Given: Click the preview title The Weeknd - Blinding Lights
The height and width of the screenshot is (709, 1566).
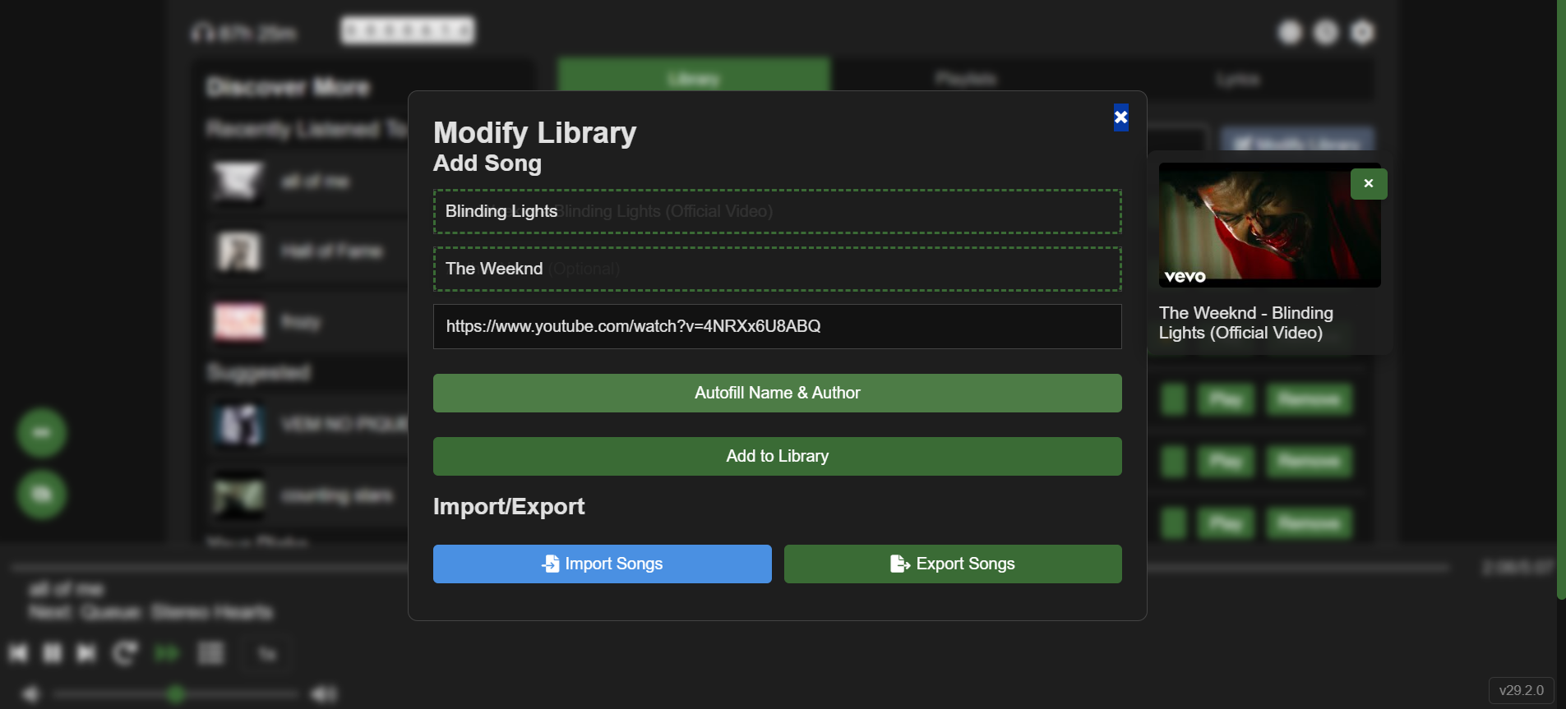Looking at the screenshot, I should click(1246, 323).
